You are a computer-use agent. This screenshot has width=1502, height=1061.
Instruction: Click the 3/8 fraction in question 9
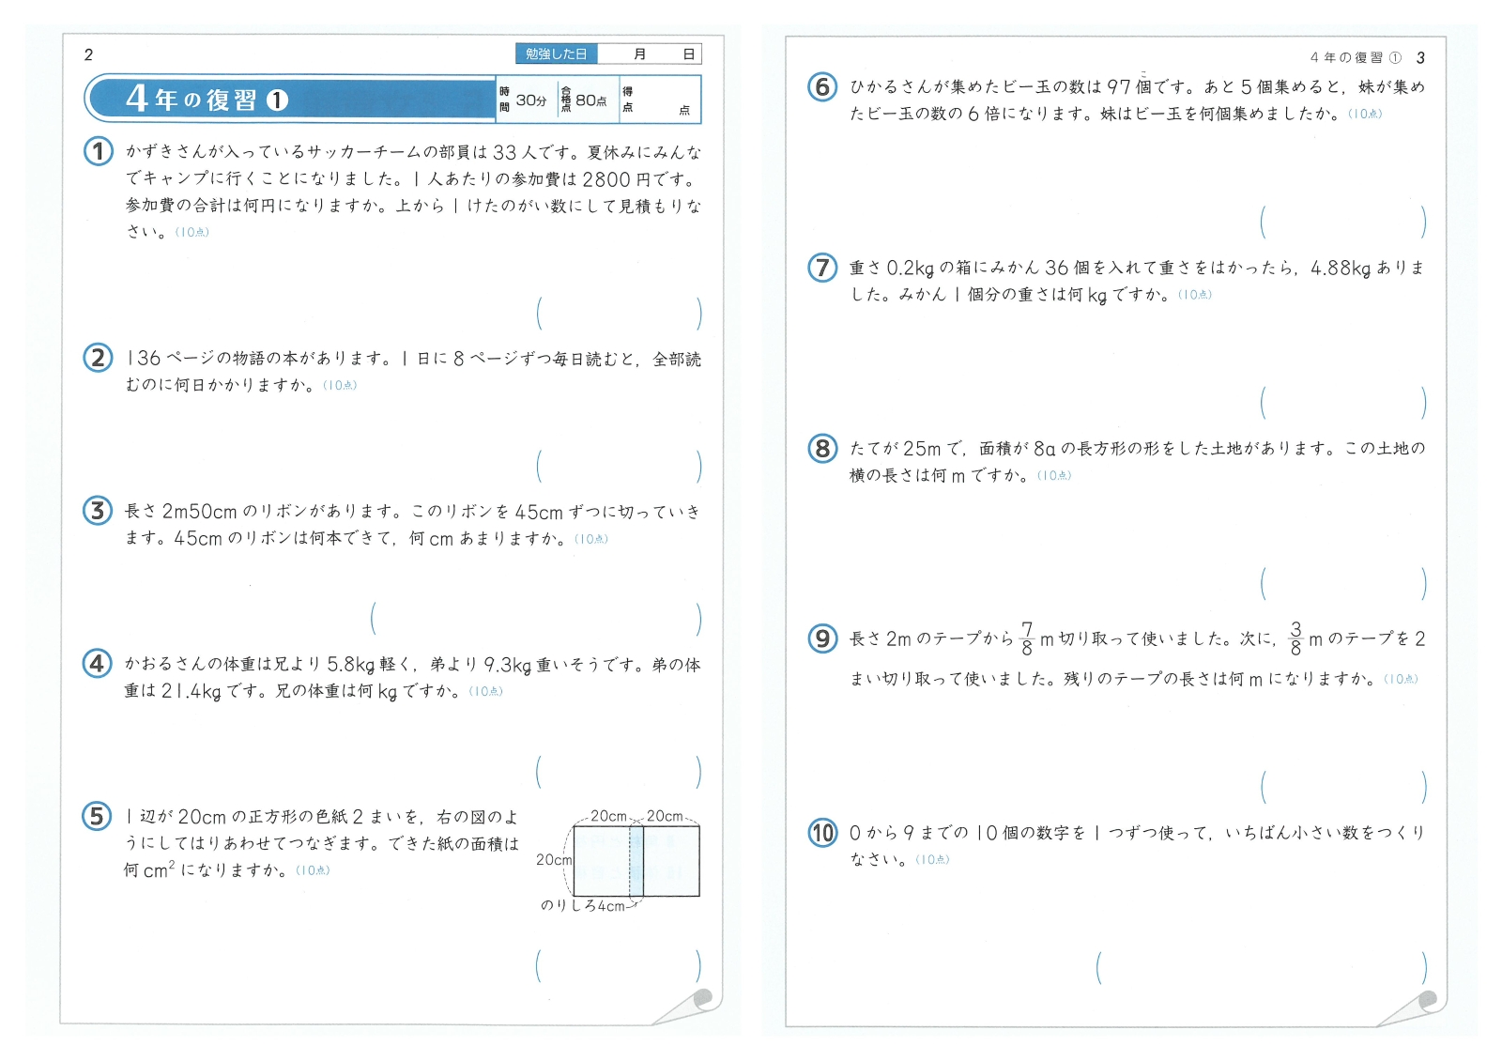pos(1296,638)
